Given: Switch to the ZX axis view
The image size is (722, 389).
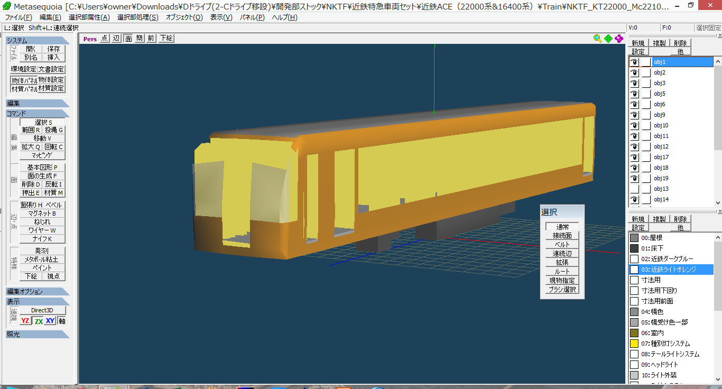Looking at the screenshot, I should [38, 321].
